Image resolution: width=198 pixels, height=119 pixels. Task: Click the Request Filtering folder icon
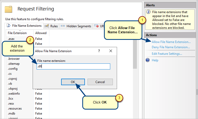click(8, 9)
